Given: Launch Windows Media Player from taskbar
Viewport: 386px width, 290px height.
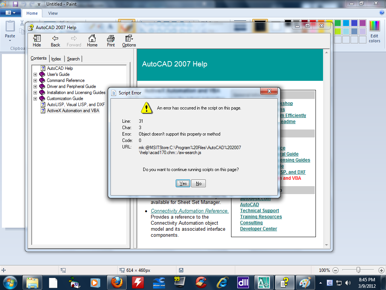Looking at the screenshot, I should tap(95, 282).
